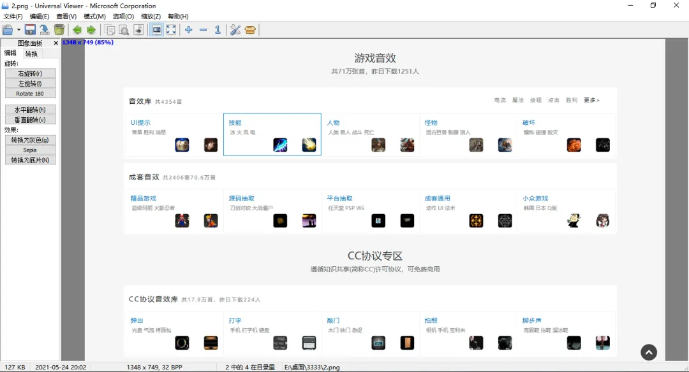Click the 1348 x 749 (85%) size label
This screenshot has height=372, width=689.
click(88, 42)
